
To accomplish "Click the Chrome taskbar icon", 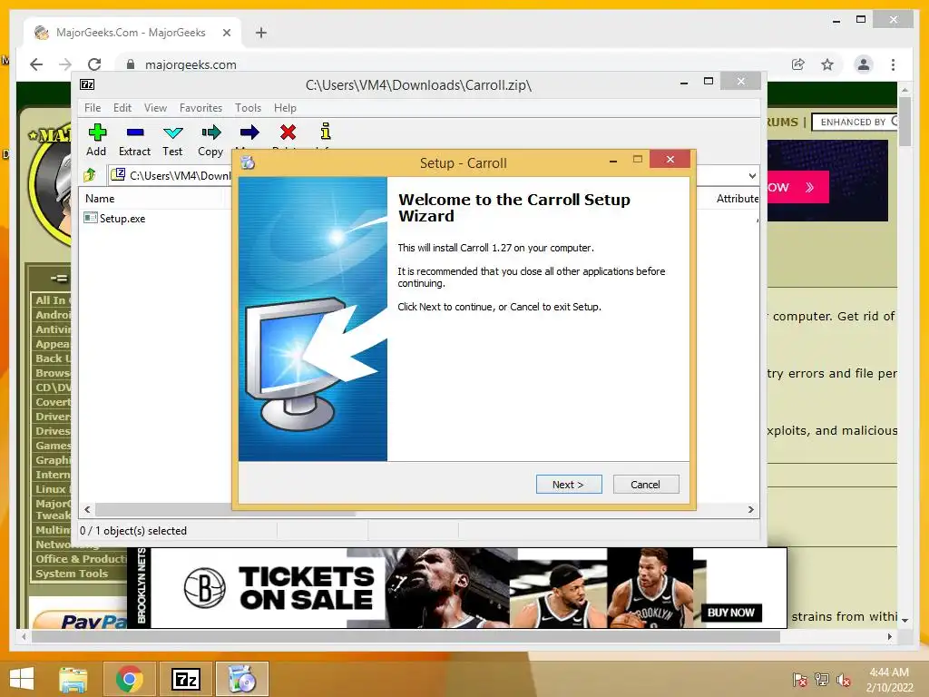I will [130, 679].
